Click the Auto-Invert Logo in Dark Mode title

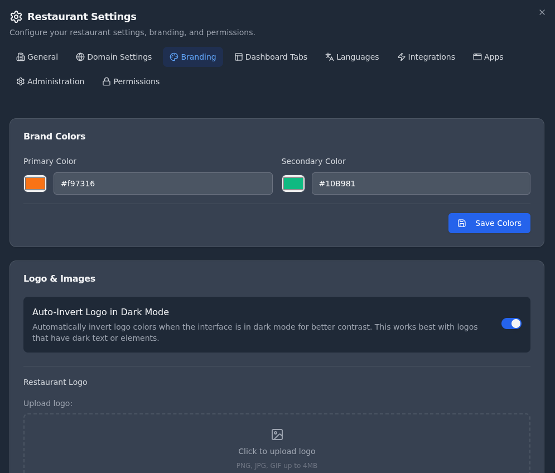(100, 312)
